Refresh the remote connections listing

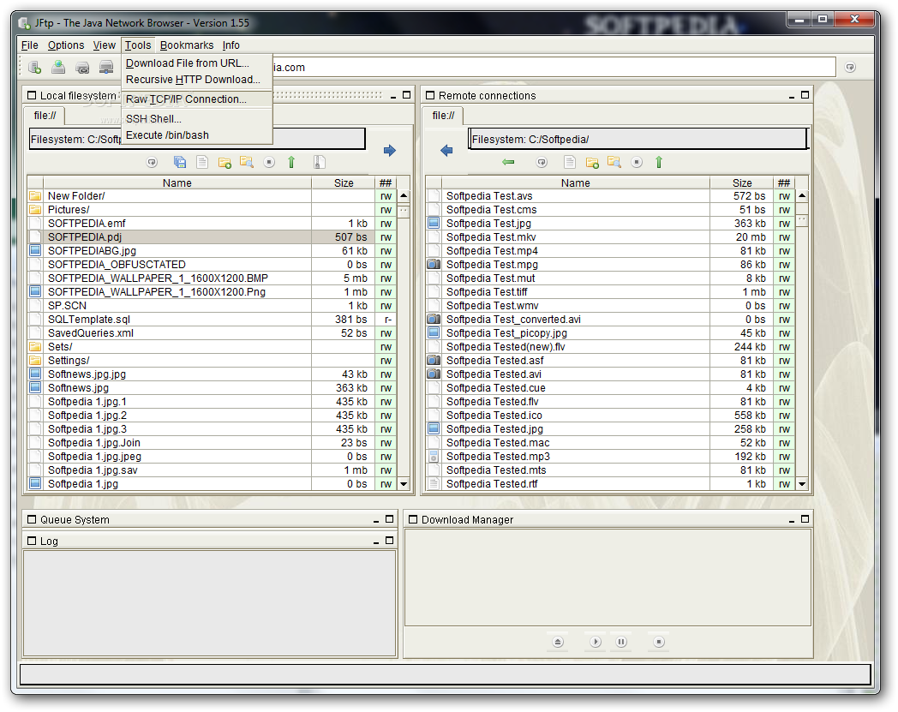tap(542, 162)
